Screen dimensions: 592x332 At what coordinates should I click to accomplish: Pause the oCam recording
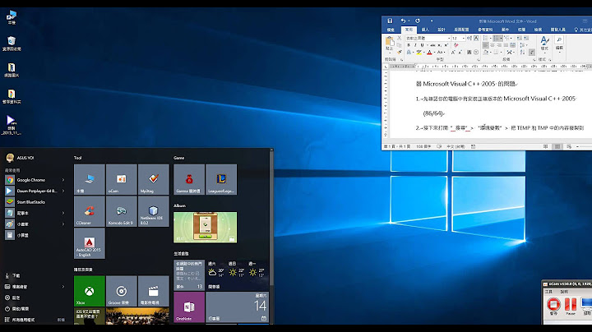pos(571,304)
